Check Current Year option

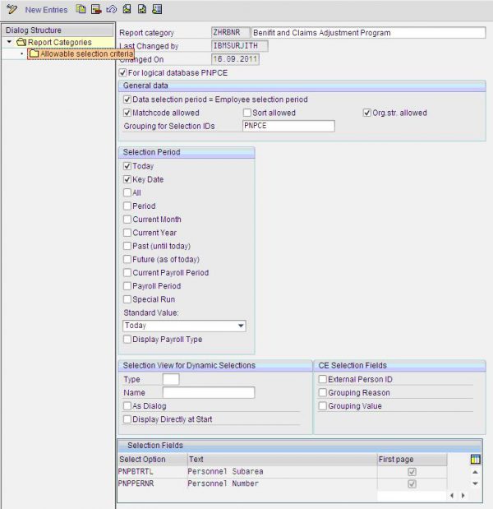pyautogui.click(x=127, y=233)
